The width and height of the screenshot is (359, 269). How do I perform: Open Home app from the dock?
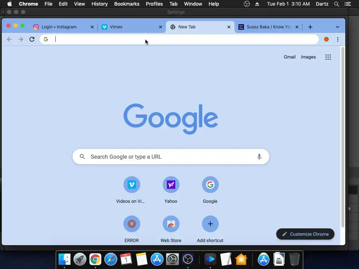241,259
